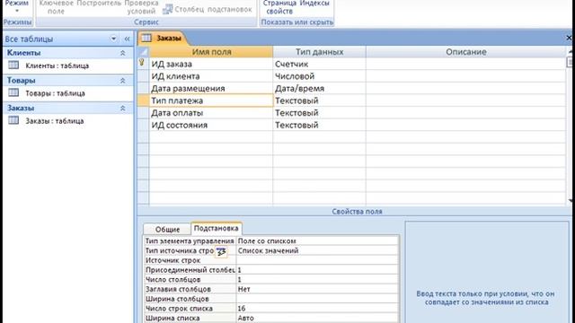The width and height of the screenshot is (575, 323).
Task: Collapse the Клиенты group
Action: [x=123, y=53]
